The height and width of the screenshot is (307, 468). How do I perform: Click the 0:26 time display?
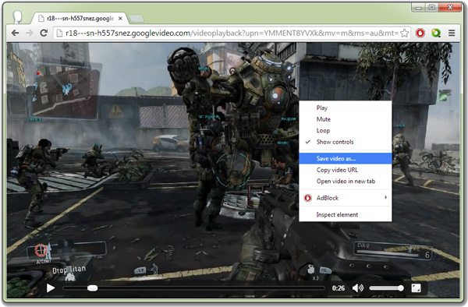[339, 288]
